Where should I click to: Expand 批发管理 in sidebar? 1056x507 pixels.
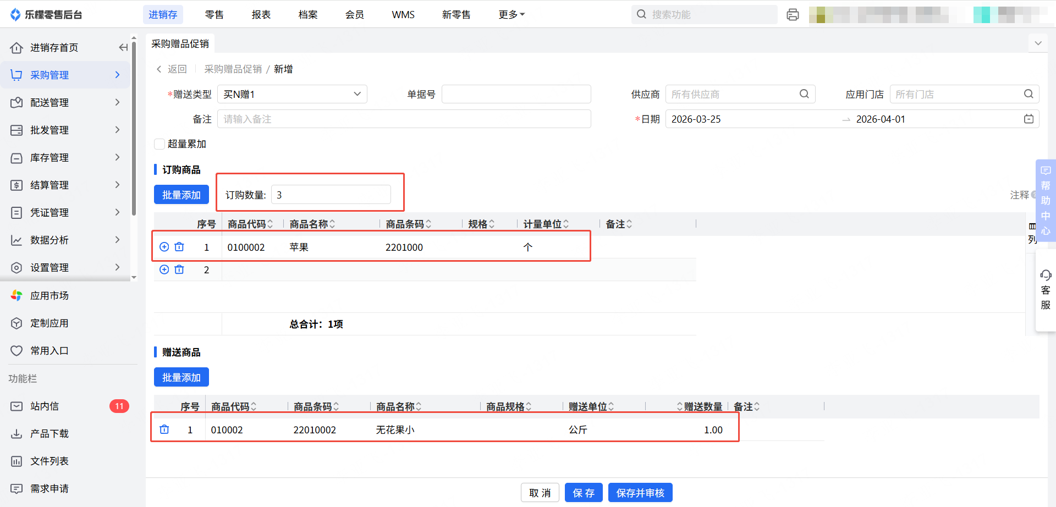[x=66, y=130]
